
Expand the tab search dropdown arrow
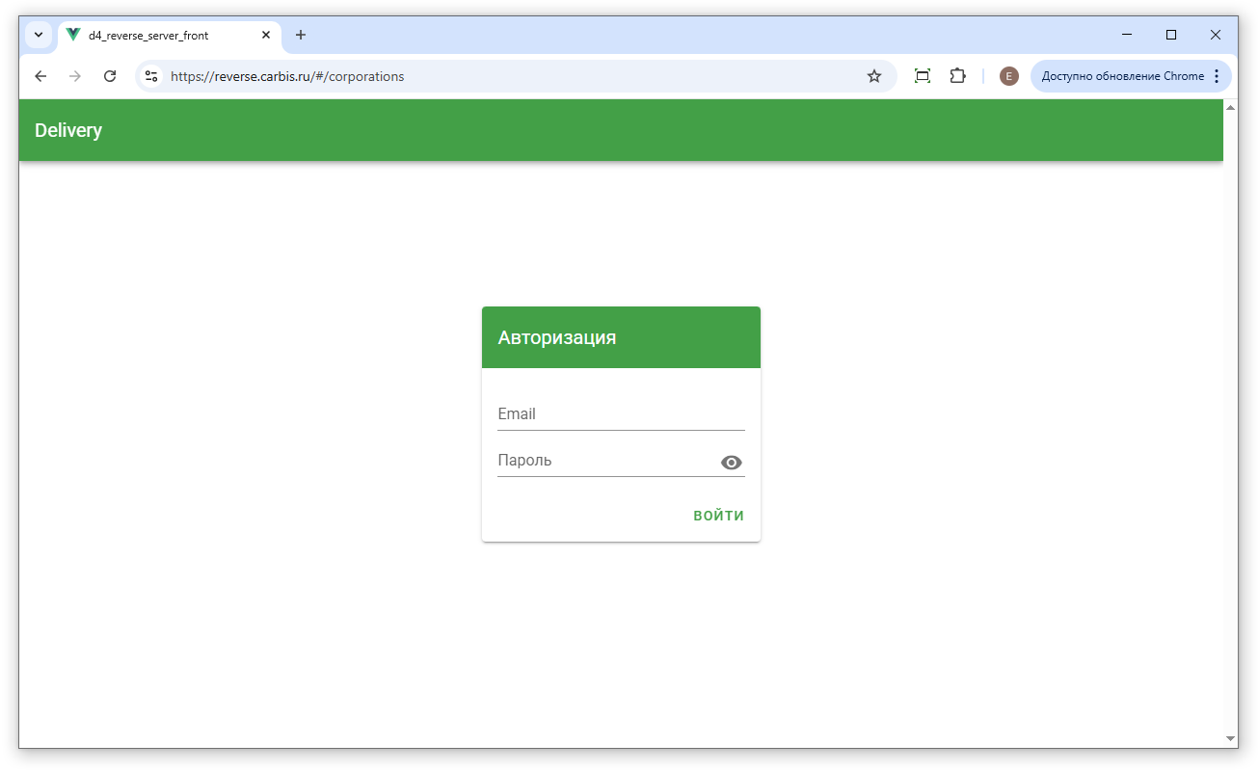click(39, 35)
